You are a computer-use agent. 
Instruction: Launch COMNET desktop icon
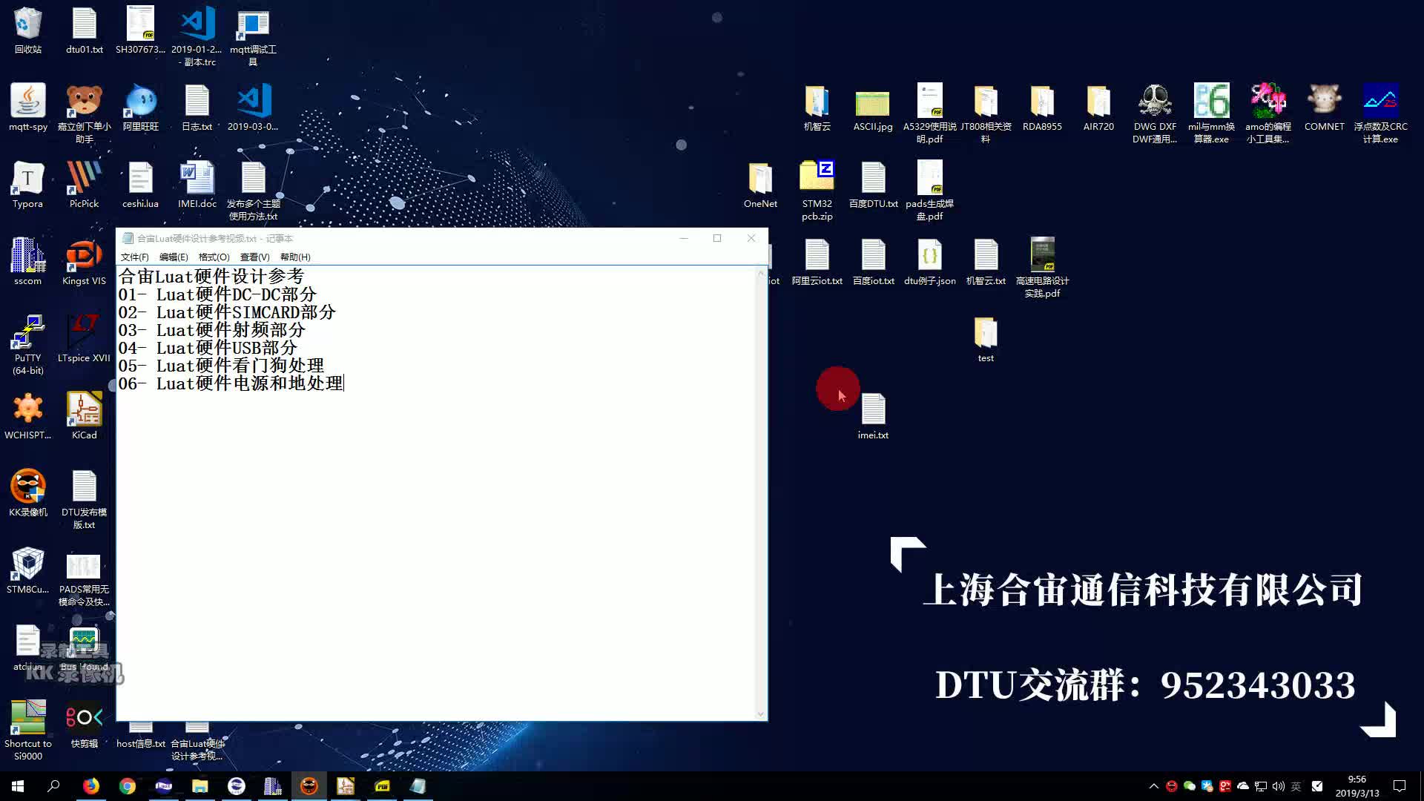1324,108
